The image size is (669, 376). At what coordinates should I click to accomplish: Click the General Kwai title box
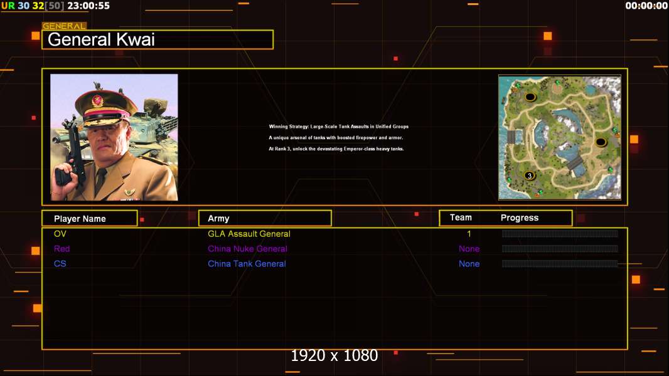point(158,39)
